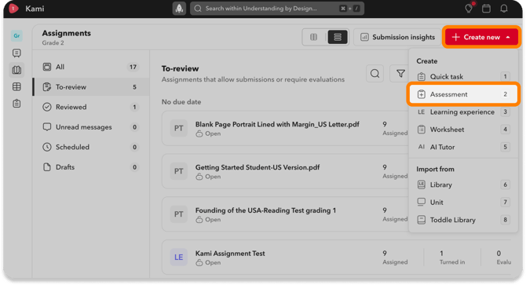Click the "1 Turned in" count
526x285 pixels.
coord(452,258)
